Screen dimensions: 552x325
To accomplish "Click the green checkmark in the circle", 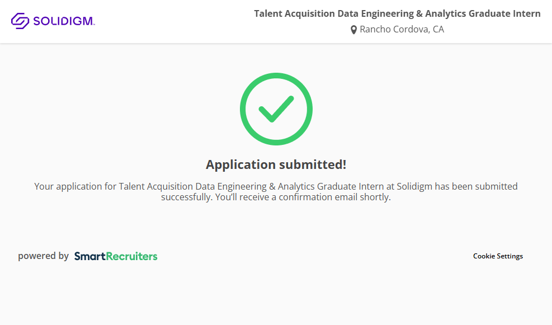I will (x=276, y=109).
